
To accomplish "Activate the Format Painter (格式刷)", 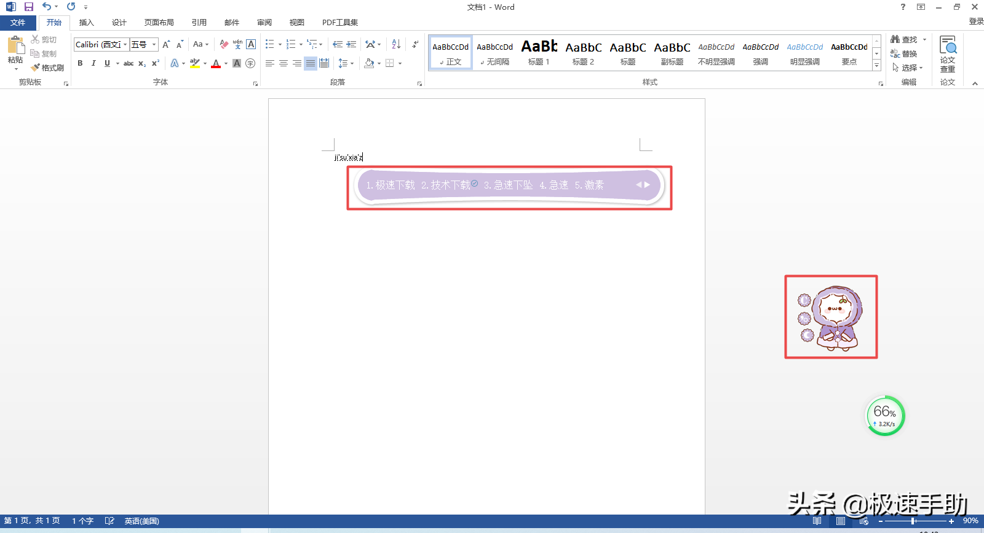I will point(48,68).
